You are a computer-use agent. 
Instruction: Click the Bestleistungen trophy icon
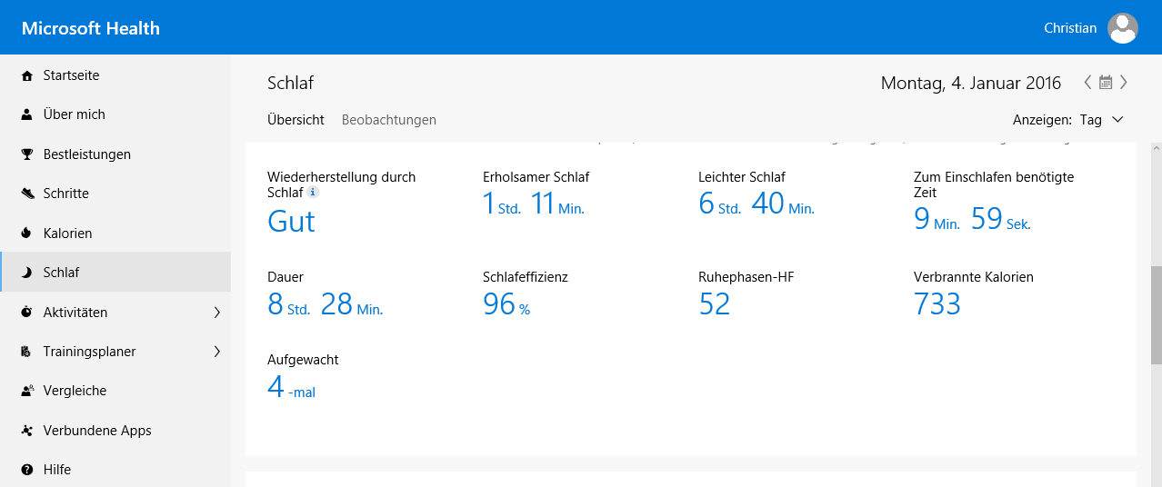pos(26,154)
